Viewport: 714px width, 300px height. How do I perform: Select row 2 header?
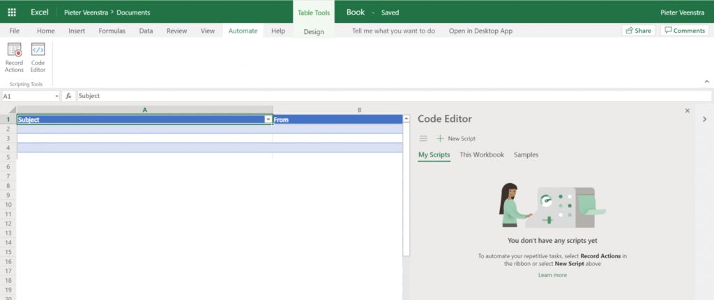[x=8, y=129]
